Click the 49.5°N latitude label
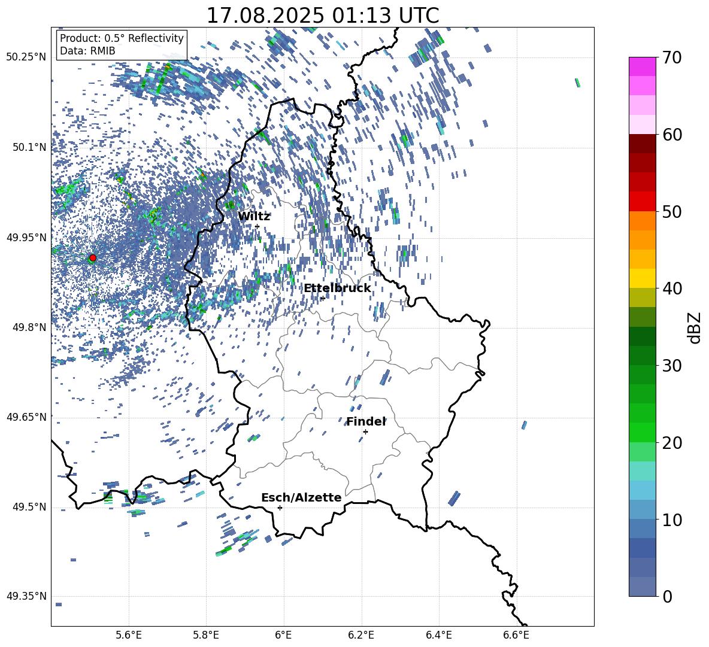 pos(29,506)
